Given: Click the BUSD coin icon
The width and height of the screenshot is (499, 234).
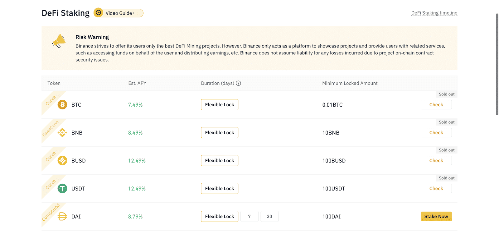Looking at the screenshot, I should (62, 161).
